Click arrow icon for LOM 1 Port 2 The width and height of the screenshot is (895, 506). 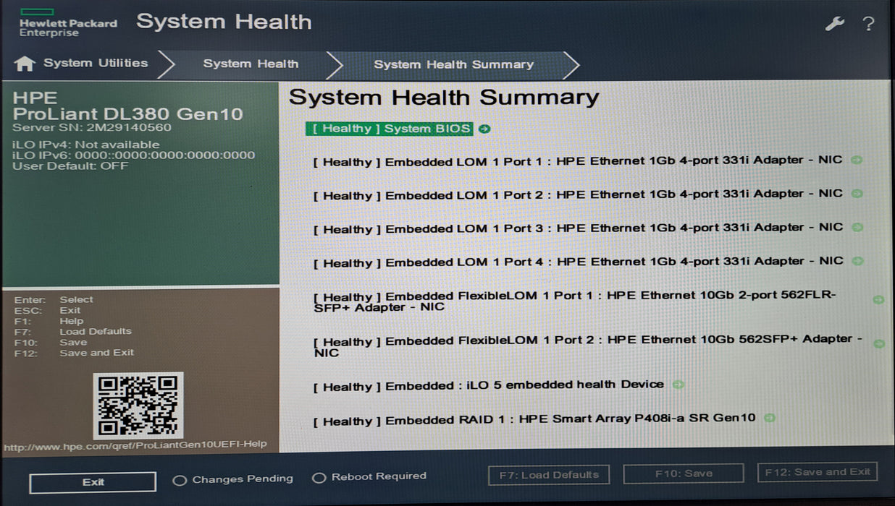pos(857,194)
